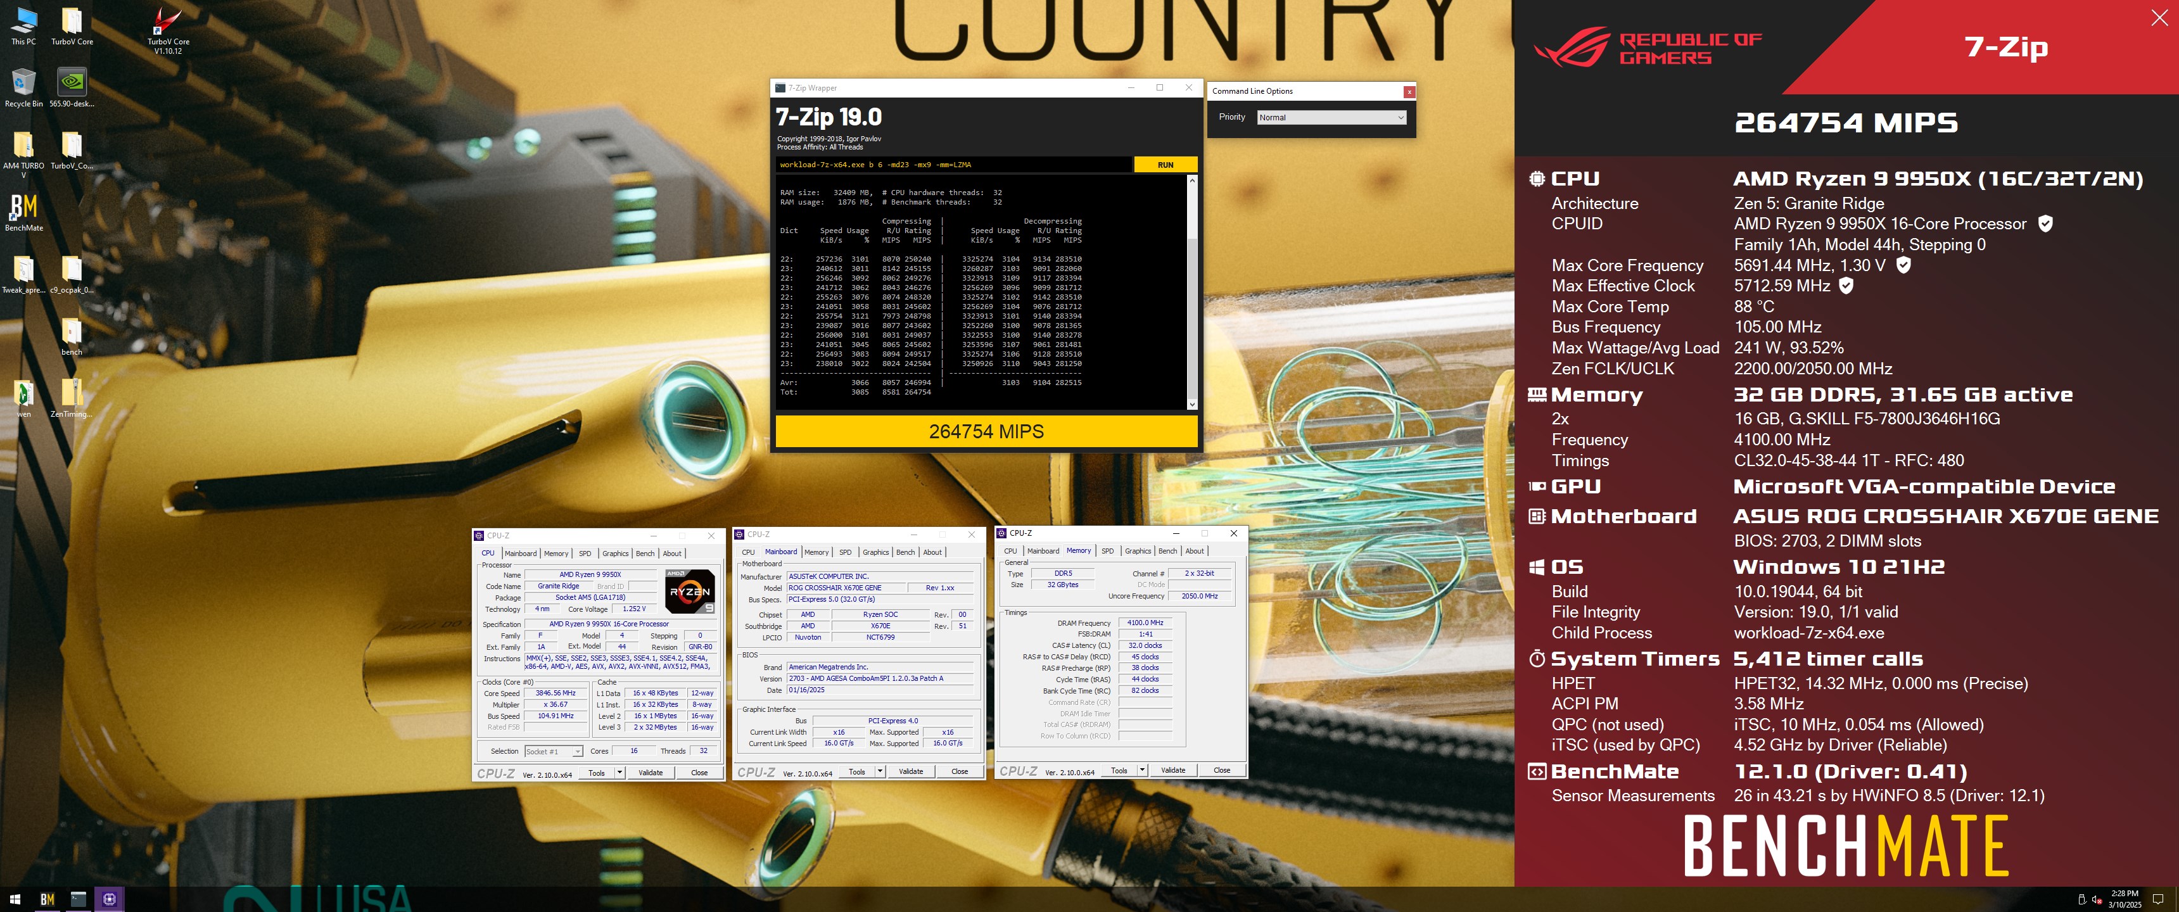2179x912 pixels.
Task: Click the BenchMate taskbar icon
Action: (48, 899)
